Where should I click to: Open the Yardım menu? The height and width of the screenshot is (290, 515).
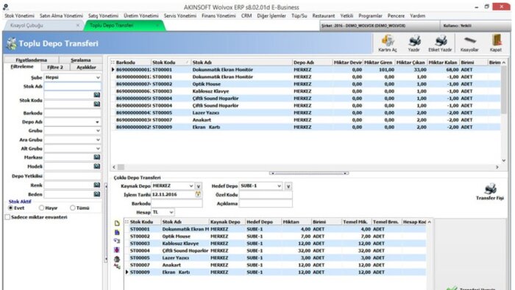tap(417, 15)
